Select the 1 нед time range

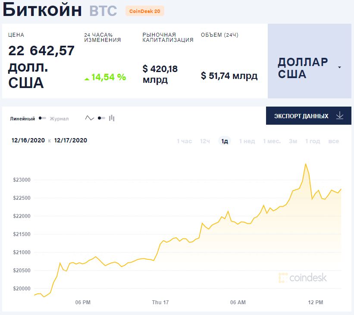(x=247, y=141)
